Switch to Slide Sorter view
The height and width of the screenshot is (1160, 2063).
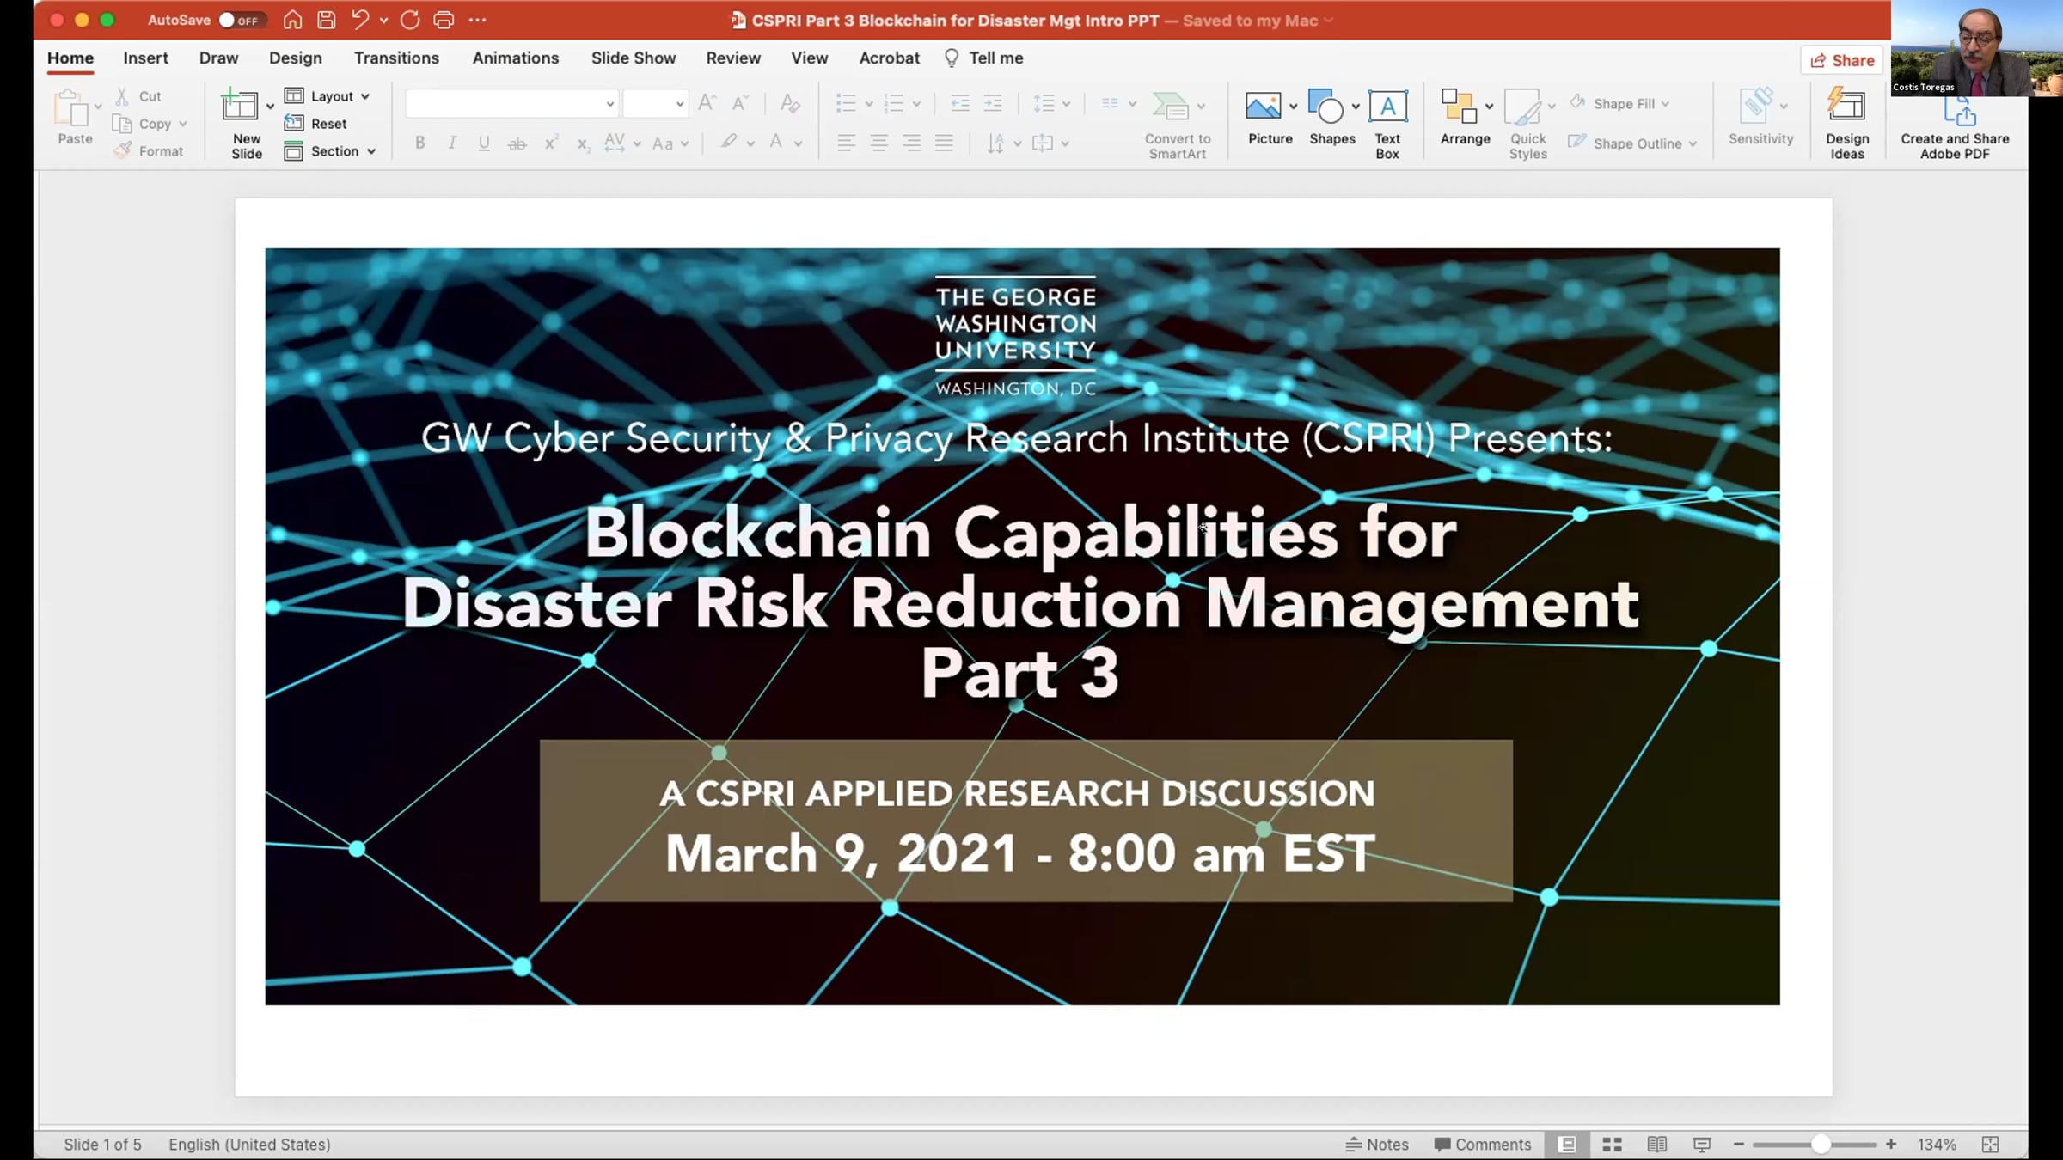(1612, 1145)
